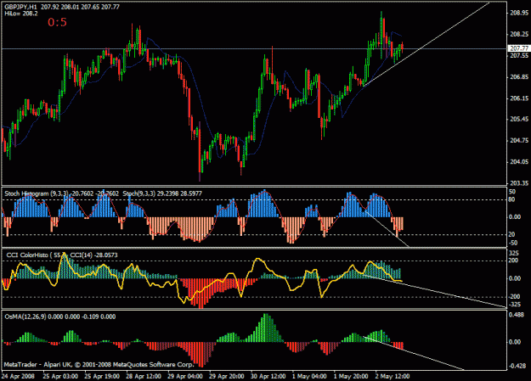The width and height of the screenshot is (531, 381).
Task: Click the 208.95 price scale value
Action: pos(519,13)
